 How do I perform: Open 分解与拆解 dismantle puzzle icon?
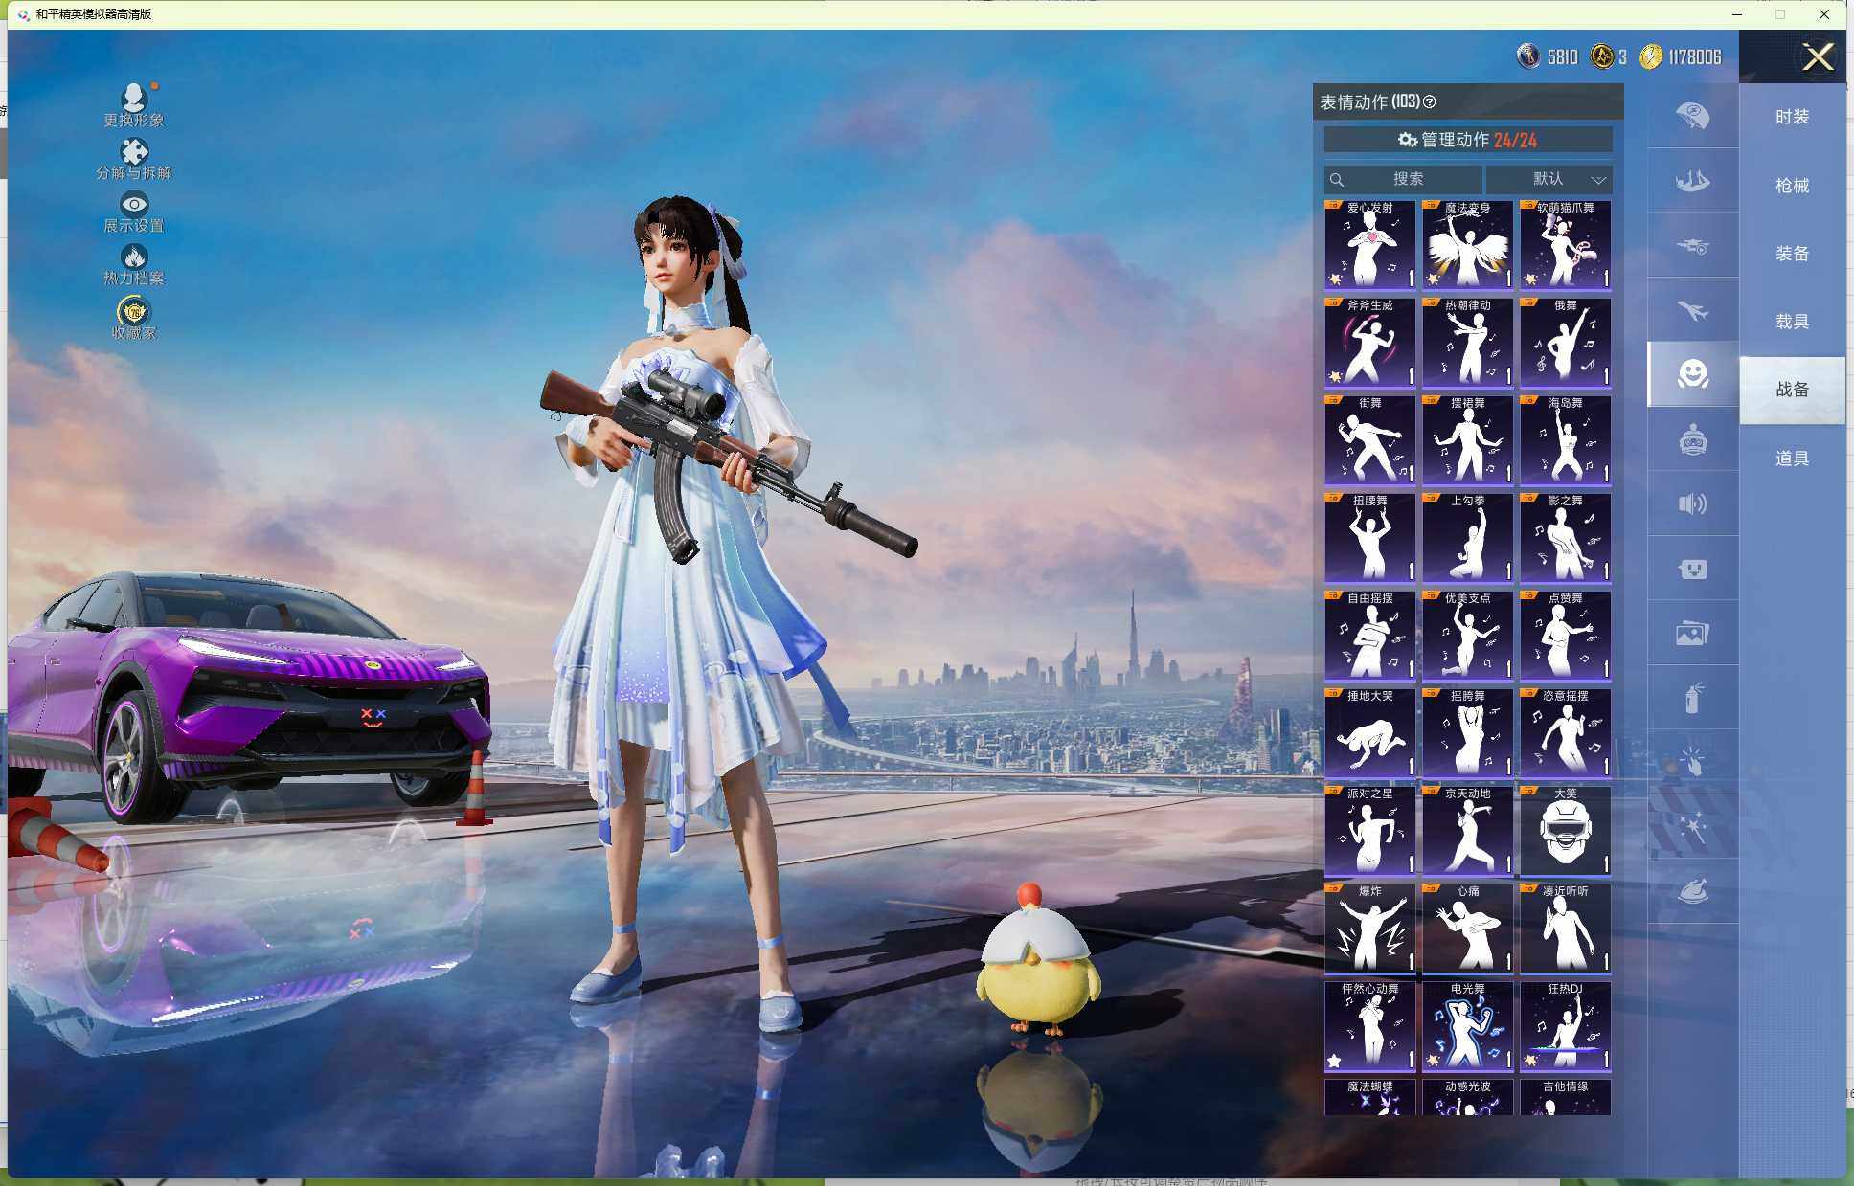pos(134,158)
